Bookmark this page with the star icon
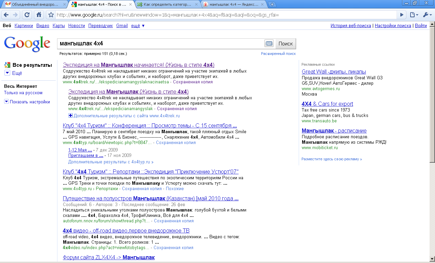435x263 pixels. pyautogui.click(x=51, y=15)
